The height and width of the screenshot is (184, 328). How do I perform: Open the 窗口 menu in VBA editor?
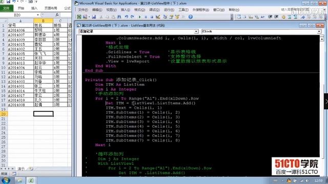click(219, 10)
